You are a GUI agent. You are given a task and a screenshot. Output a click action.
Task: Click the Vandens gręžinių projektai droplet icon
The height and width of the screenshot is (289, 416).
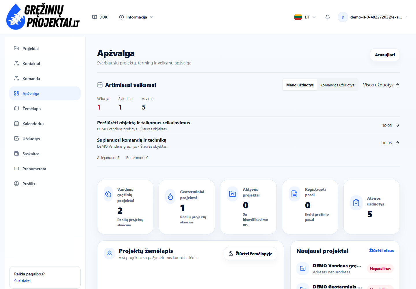click(108, 194)
